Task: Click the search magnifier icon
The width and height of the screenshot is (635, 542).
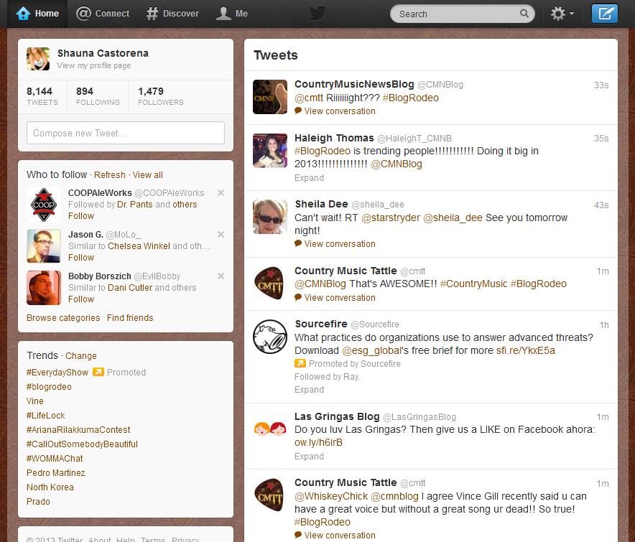Action: pyautogui.click(x=526, y=14)
